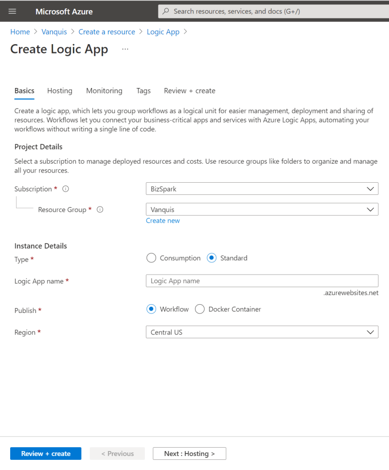Go to Home breadcrumb
The image size is (389, 470).
(20, 32)
